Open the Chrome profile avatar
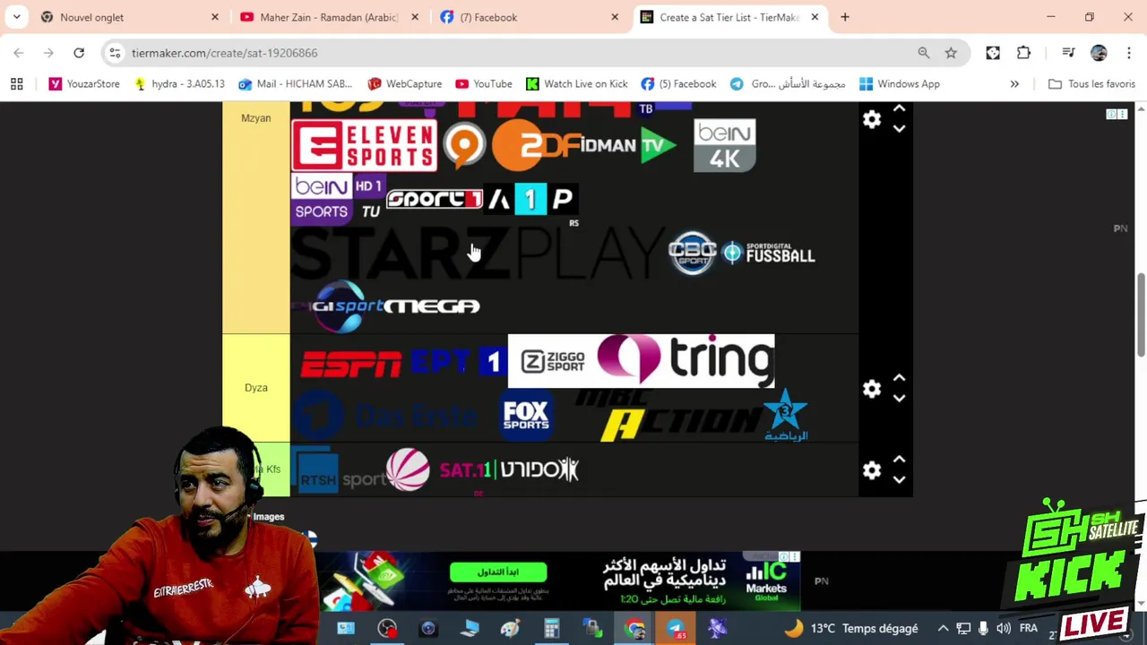 [x=1099, y=53]
